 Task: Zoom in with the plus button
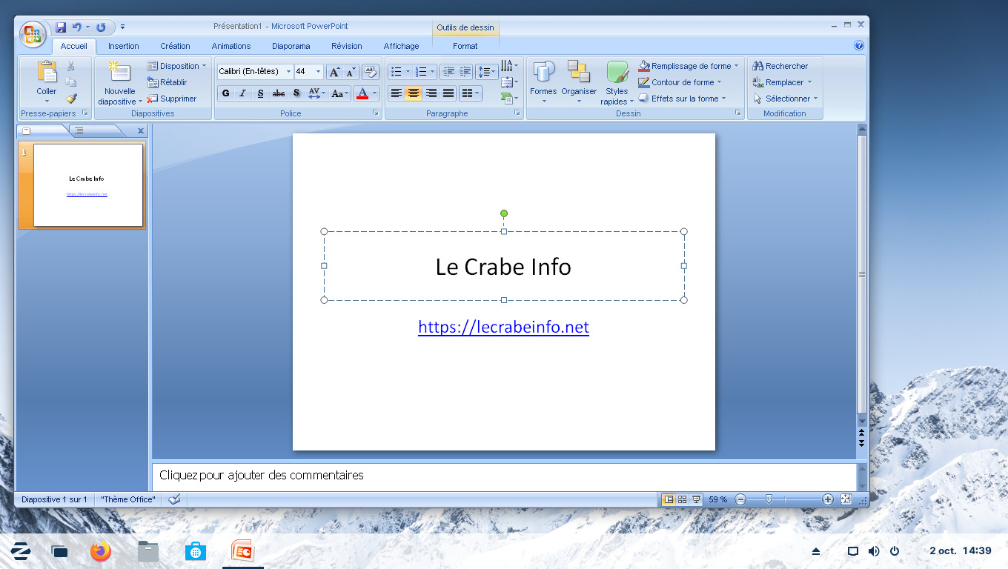(828, 499)
